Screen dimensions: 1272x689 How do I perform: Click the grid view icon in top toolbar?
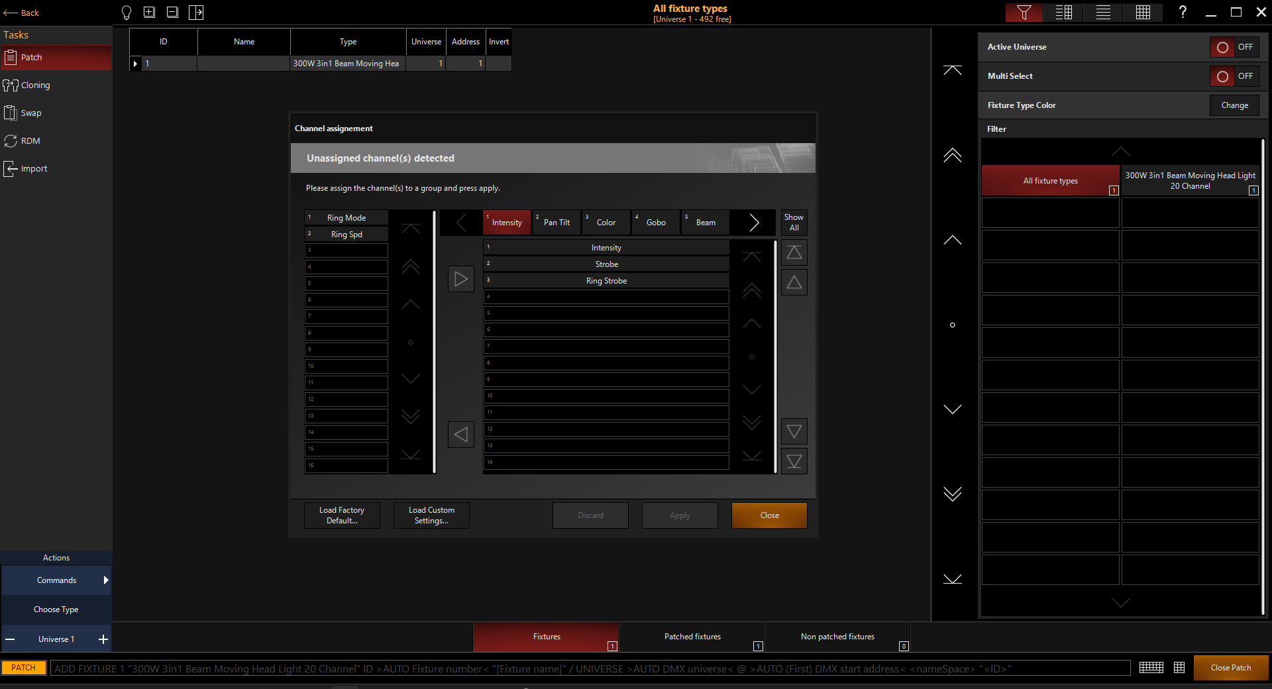point(1143,13)
